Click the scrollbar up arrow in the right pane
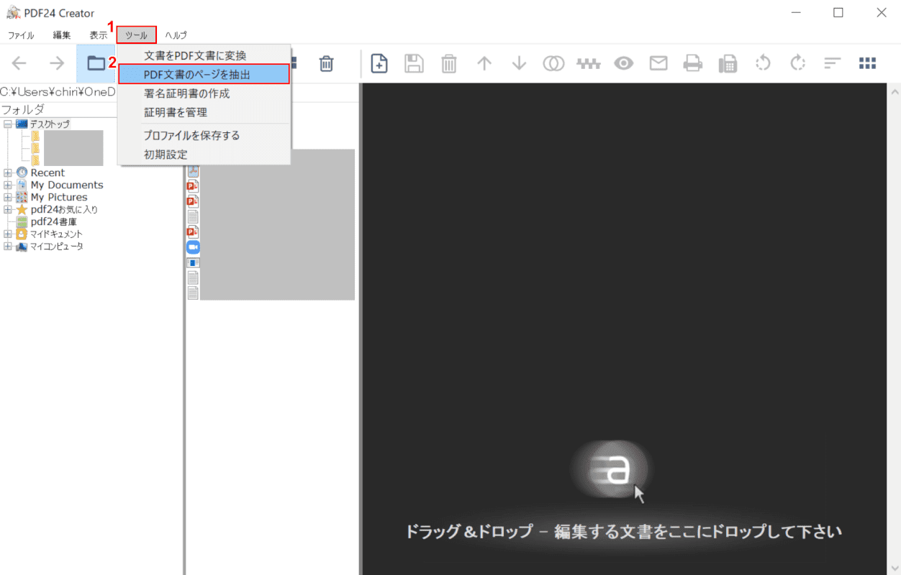Screen dimensions: 901x575 click(x=895, y=91)
